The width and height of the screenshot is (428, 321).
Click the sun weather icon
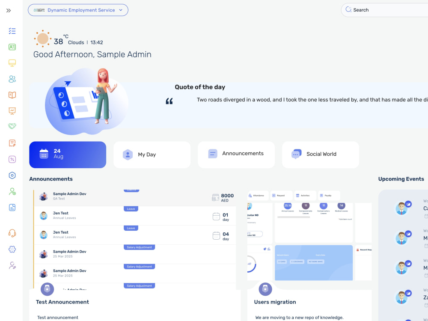(x=43, y=39)
